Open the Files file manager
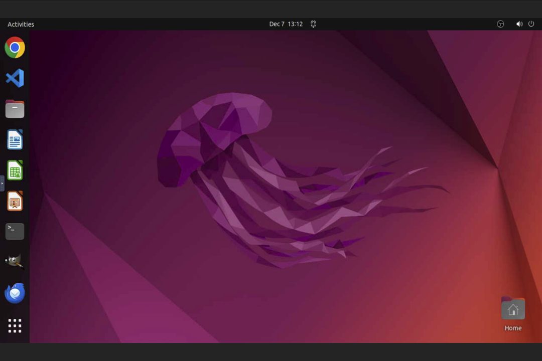The image size is (542, 361). tap(15, 109)
